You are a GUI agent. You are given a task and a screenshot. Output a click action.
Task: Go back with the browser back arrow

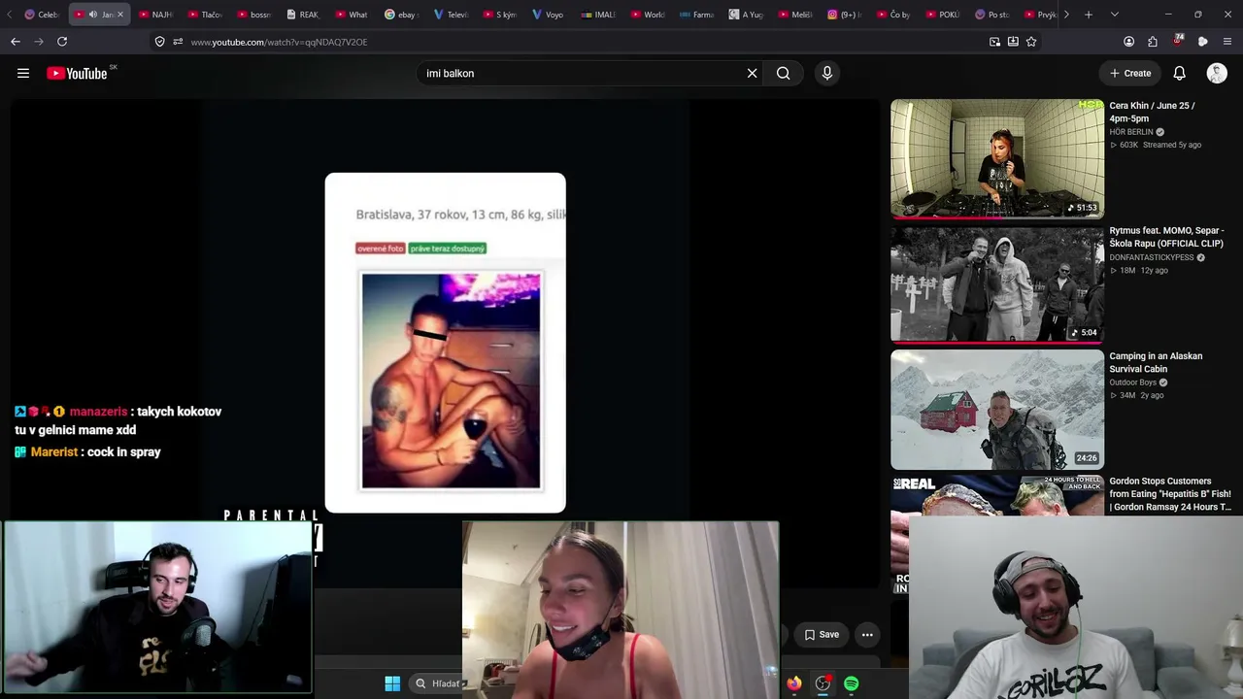[16, 42]
